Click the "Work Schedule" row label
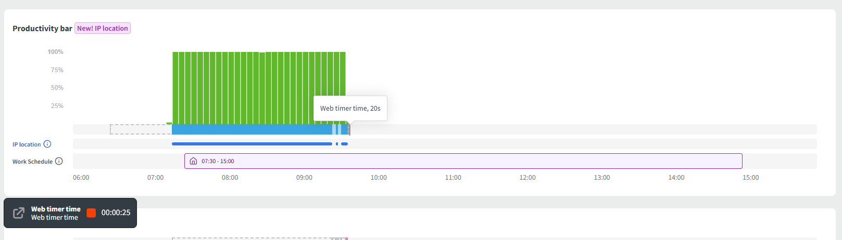842x240 pixels. click(x=32, y=162)
